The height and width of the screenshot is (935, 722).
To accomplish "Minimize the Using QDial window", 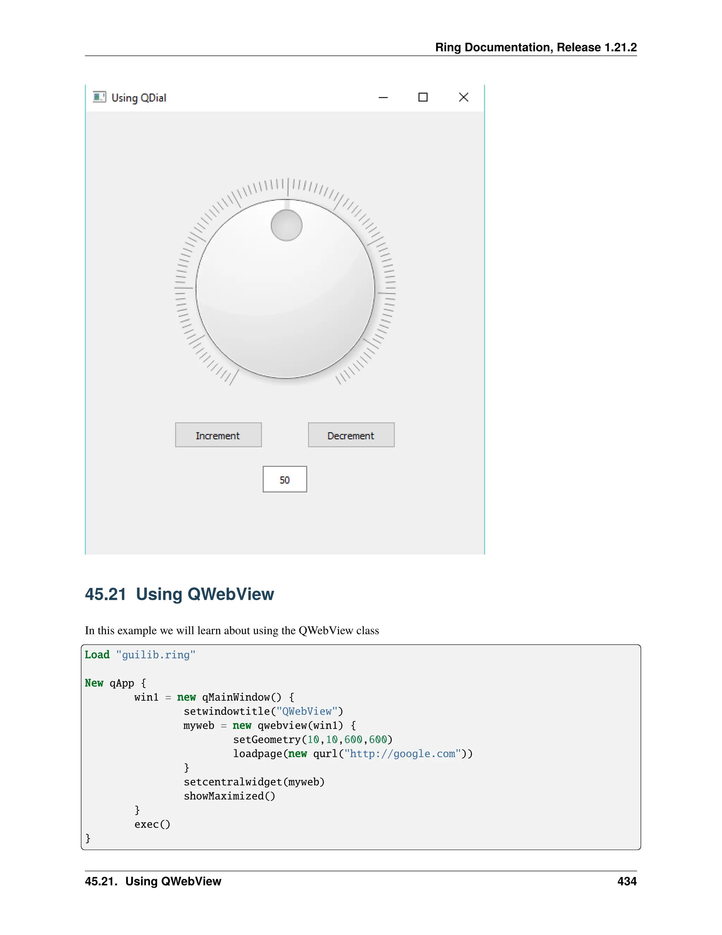I will click(x=383, y=98).
